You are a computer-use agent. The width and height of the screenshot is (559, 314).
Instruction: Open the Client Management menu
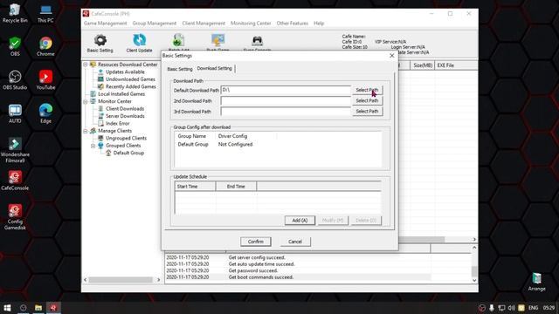(204, 24)
